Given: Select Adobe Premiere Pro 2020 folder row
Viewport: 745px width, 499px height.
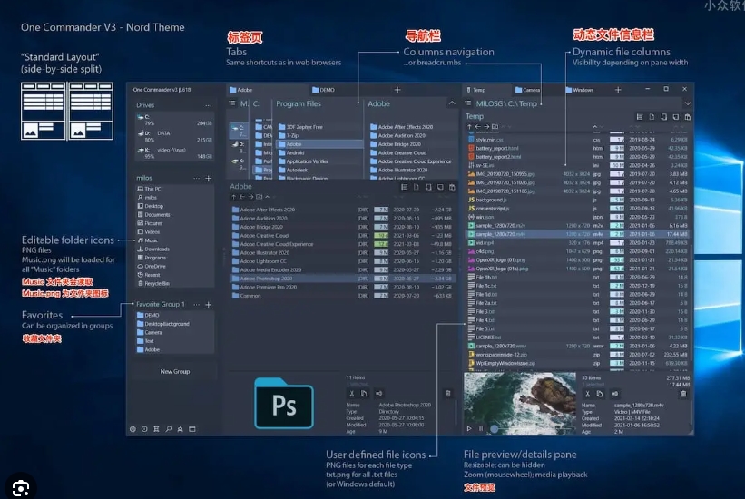Looking at the screenshot, I should pos(341,287).
